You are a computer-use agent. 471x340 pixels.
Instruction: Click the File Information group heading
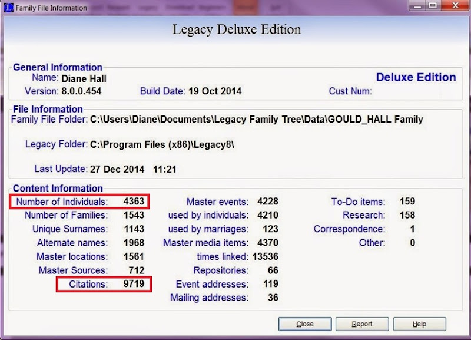48,109
